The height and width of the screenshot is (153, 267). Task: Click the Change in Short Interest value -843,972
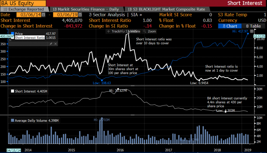73,26
